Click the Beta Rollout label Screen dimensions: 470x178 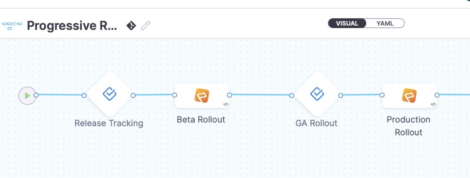[201, 120]
